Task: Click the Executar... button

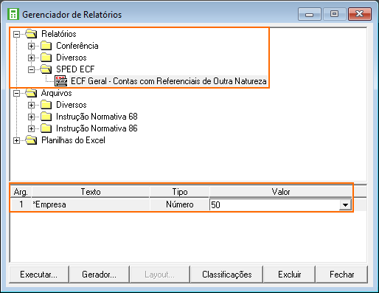Action: coord(39,275)
